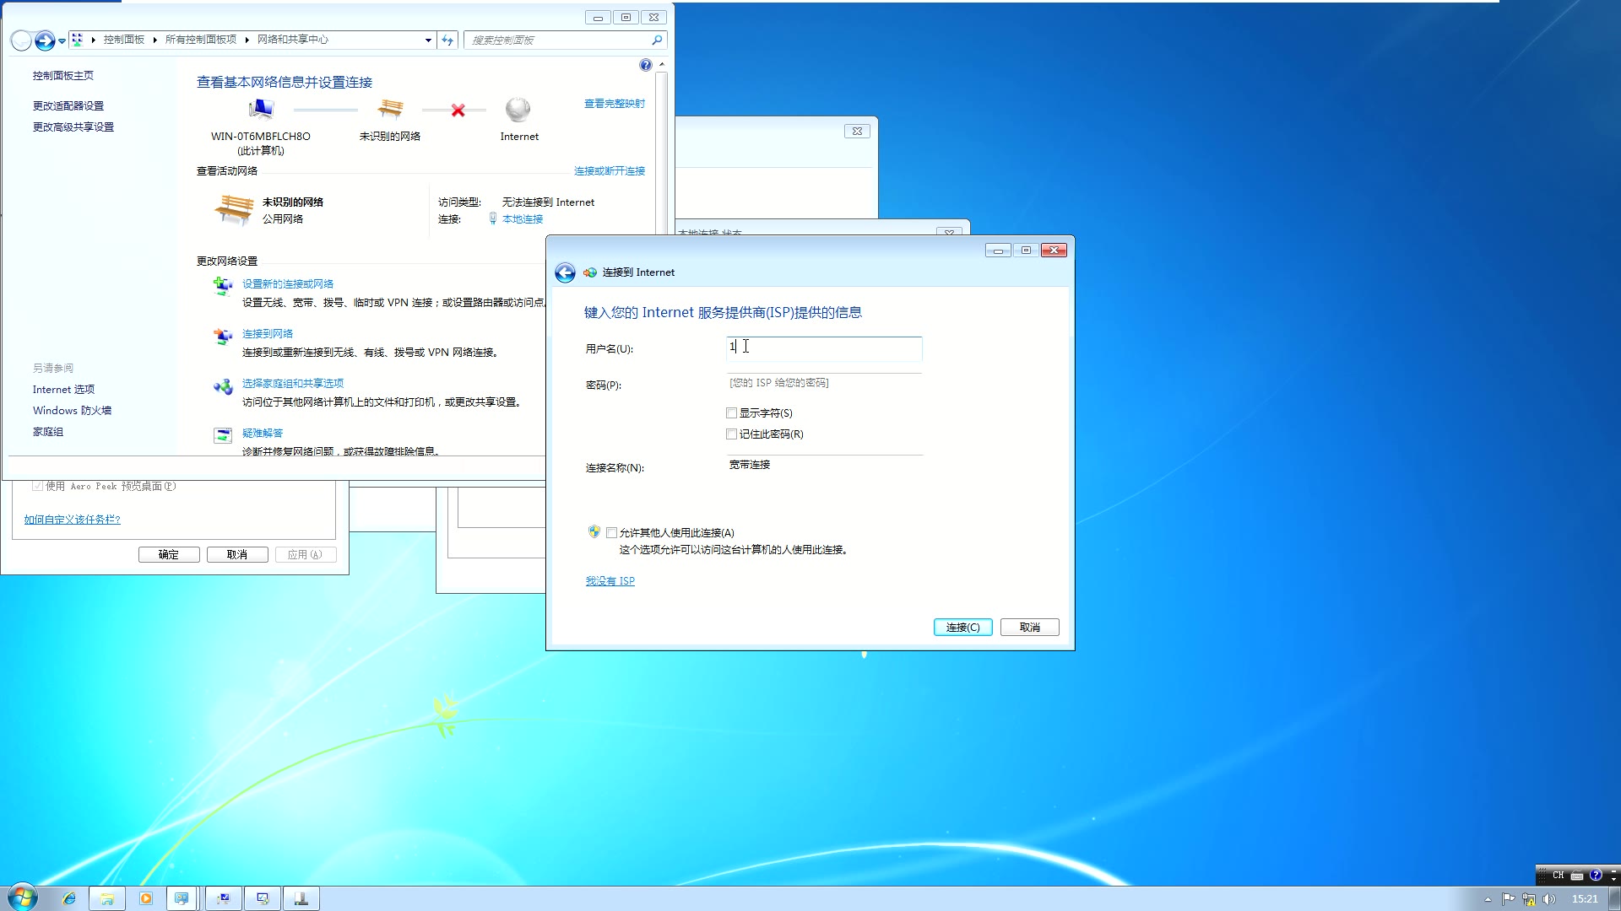Viewport: 1621px width, 911px height.
Task: Click the computer icon above WIN-0T6MBFLCH8O
Action: click(261, 110)
